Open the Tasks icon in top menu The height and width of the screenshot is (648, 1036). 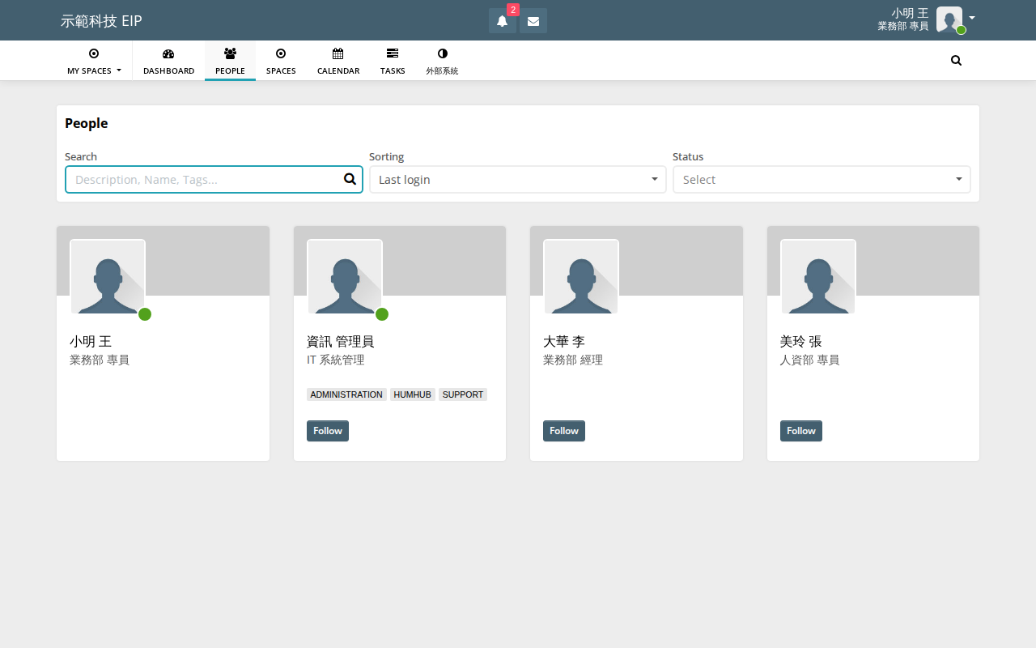(393, 53)
